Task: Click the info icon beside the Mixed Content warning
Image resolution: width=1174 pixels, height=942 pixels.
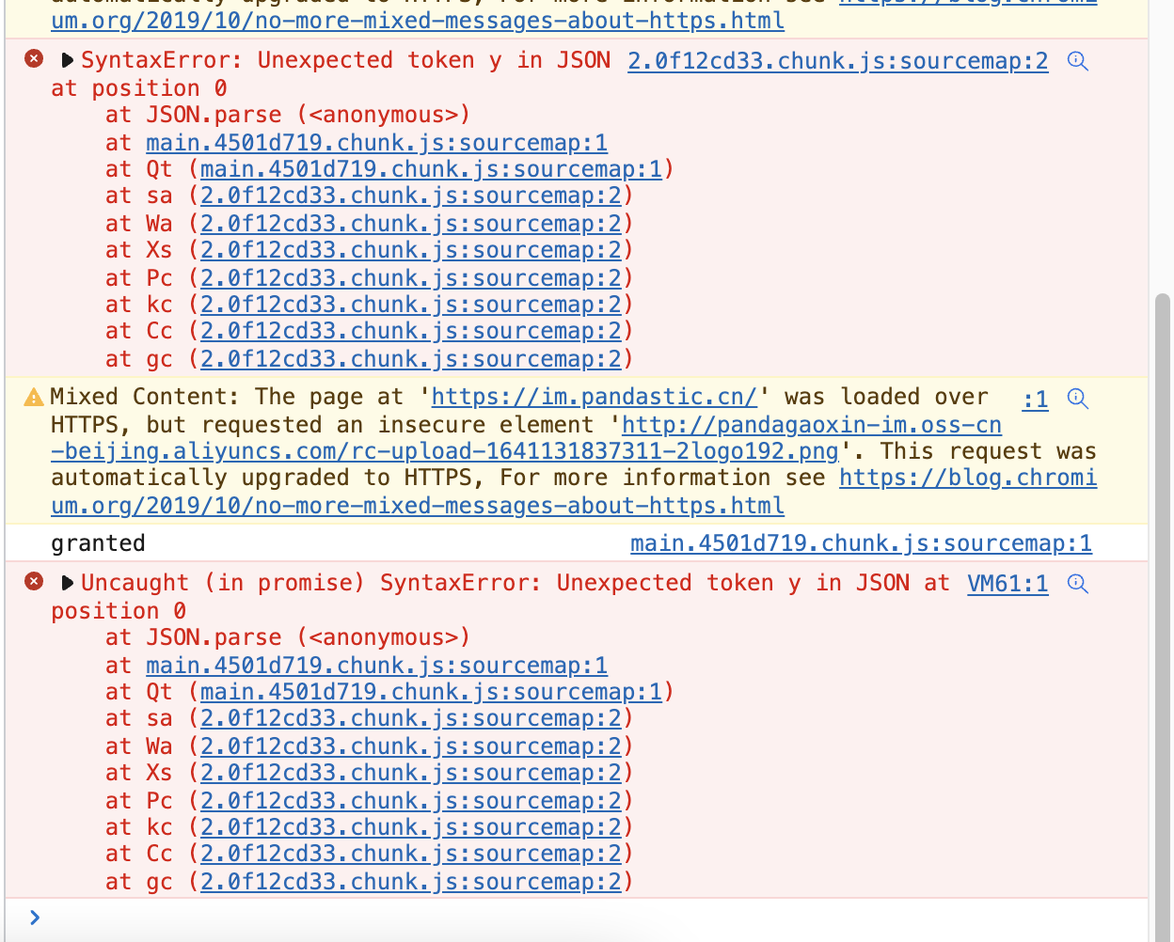Action: pos(1076,398)
